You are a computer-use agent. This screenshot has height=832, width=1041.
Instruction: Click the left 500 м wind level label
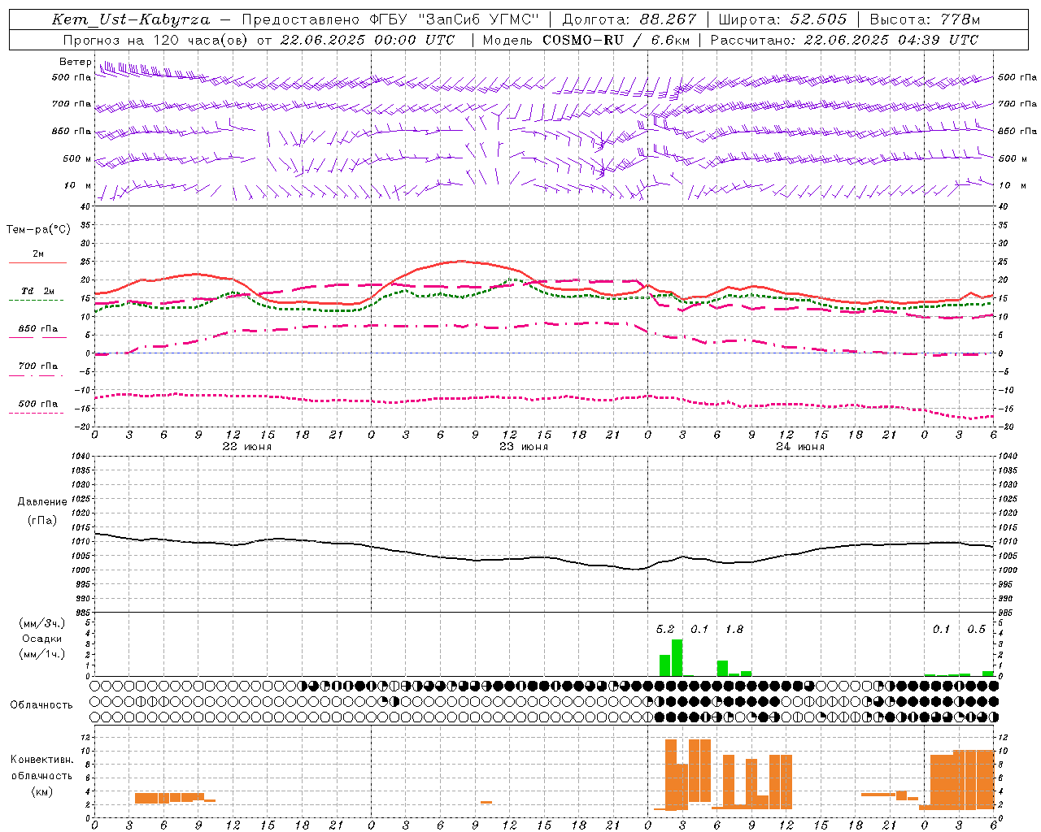coord(77,158)
